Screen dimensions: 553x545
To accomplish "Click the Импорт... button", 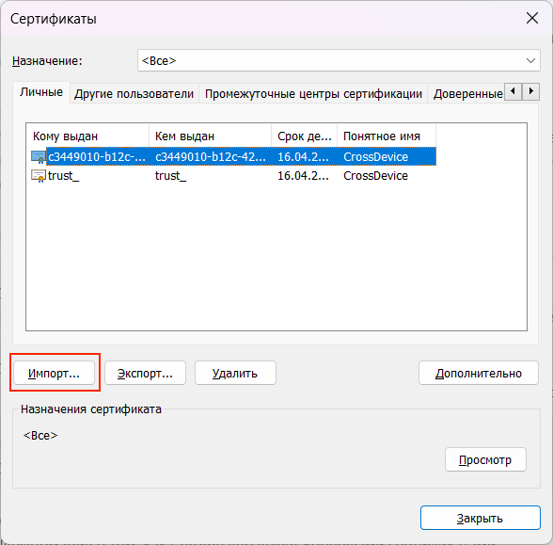I will pyautogui.click(x=54, y=373).
